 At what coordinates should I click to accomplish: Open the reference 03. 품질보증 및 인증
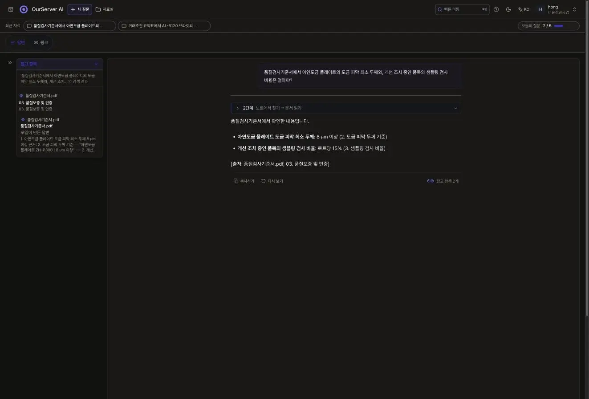tap(36, 103)
